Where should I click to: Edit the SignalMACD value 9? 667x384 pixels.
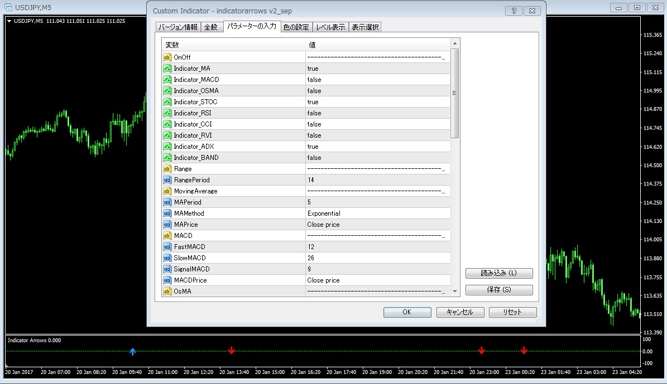pyautogui.click(x=378, y=269)
